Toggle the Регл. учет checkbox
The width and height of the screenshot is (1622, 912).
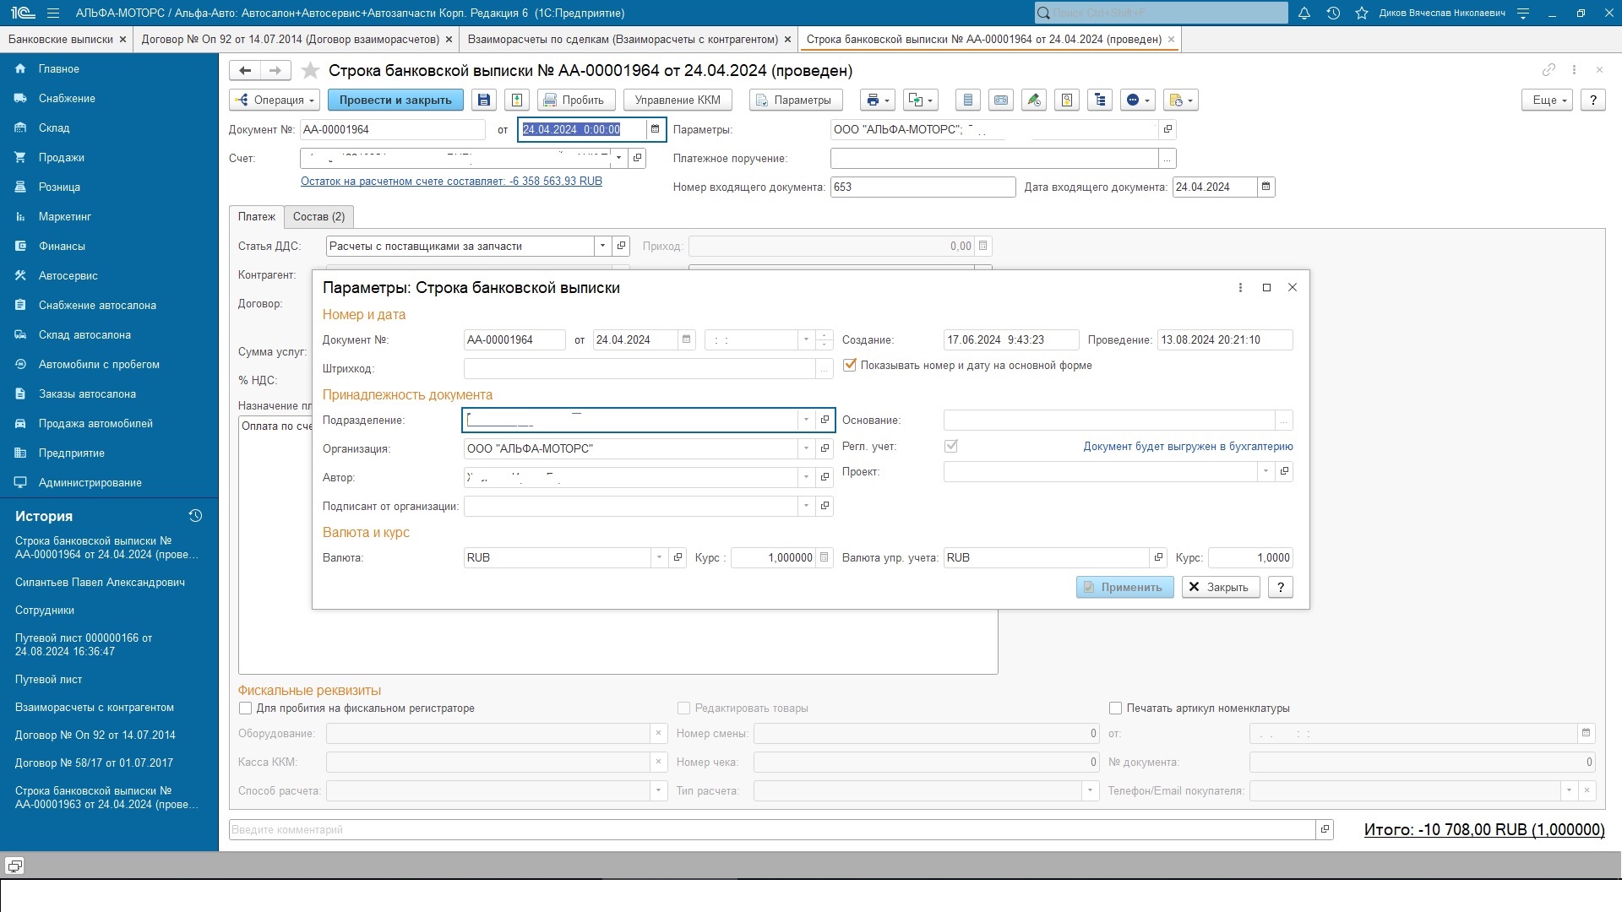coord(951,446)
